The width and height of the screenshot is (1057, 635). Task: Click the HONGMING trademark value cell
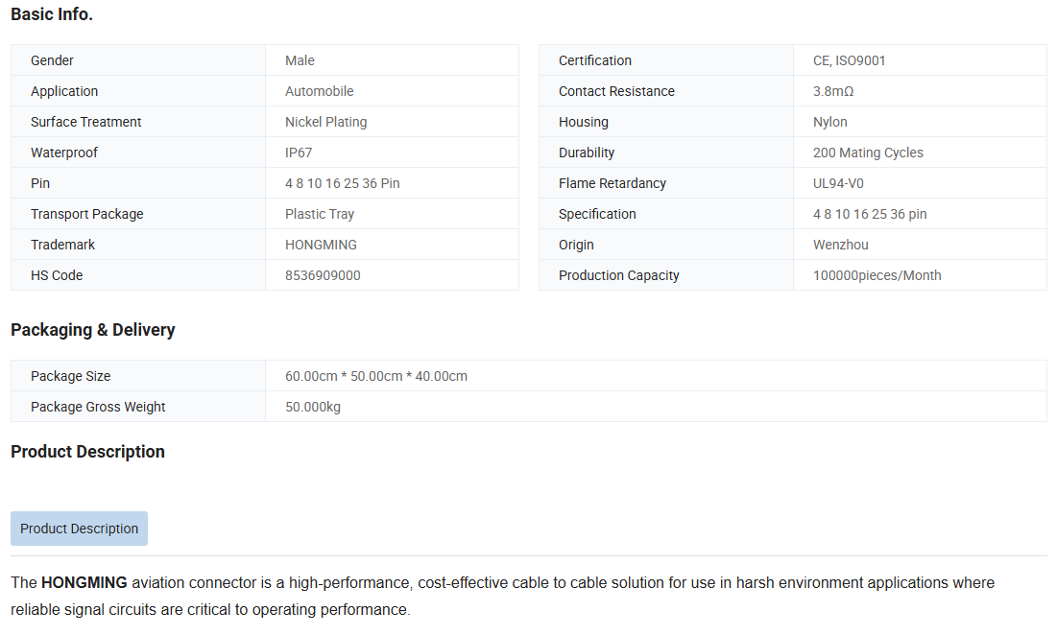click(x=322, y=245)
